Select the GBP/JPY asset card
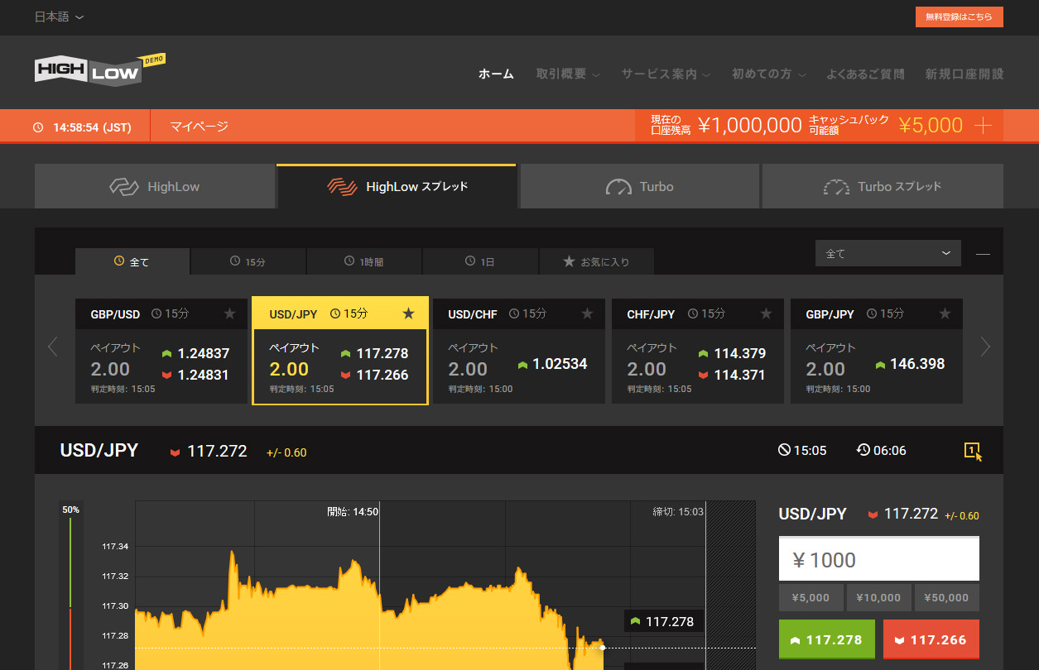Viewport: 1039px width, 670px height. pos(877,351)
